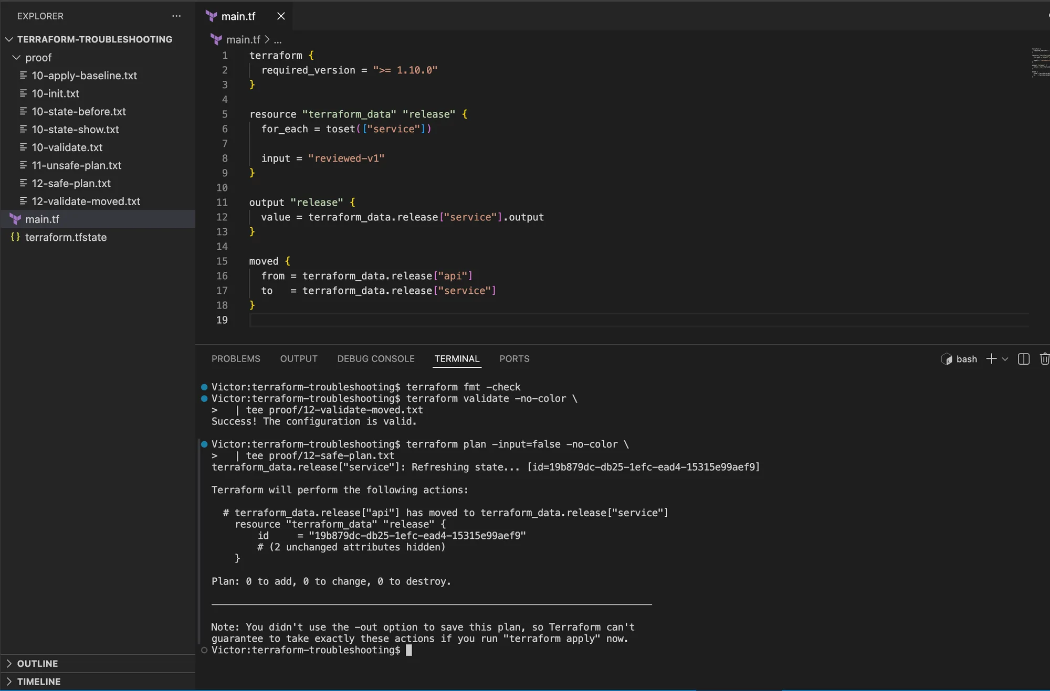This screenshot has height=691, width=1050.
Task: Click output "release" block on line 11
Action: pyautogui.click(x=302, y=203)
